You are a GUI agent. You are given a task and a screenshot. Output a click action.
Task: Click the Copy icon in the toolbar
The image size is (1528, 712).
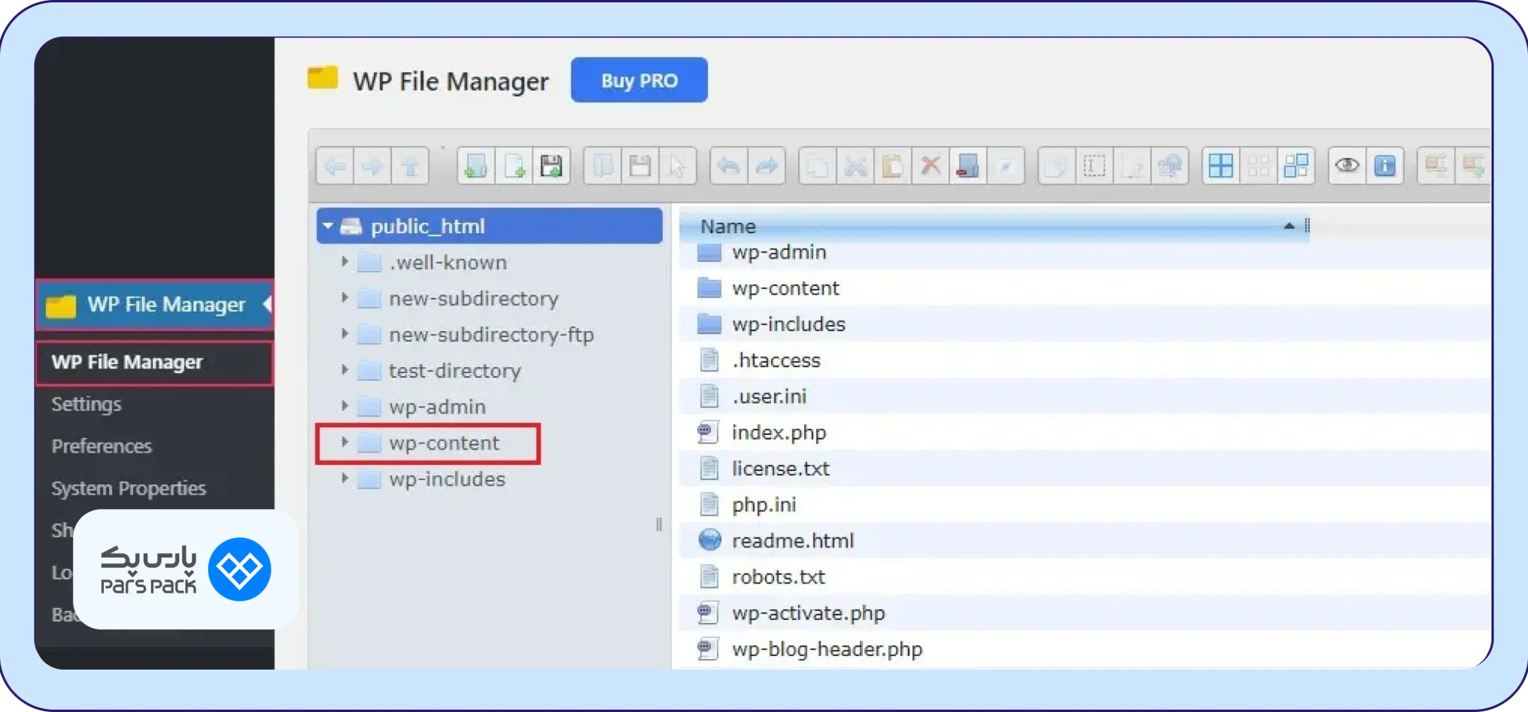point(818,166)
